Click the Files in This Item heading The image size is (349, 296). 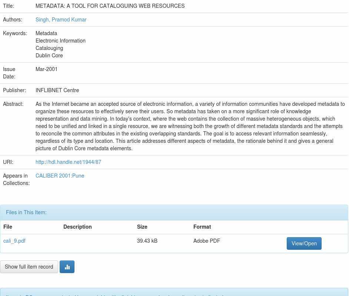[x=26, y=212]
